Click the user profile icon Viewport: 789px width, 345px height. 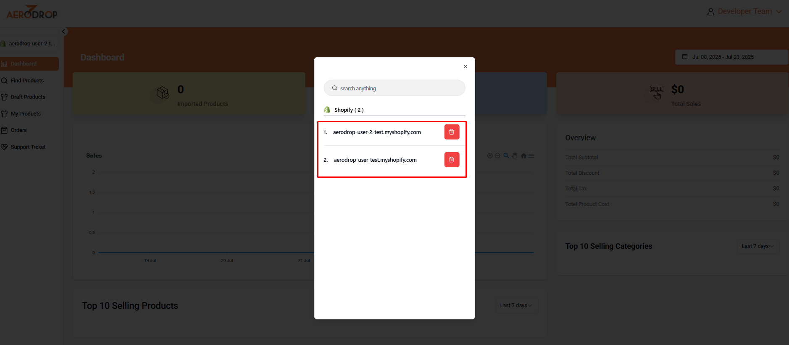(x=710, y=12)
